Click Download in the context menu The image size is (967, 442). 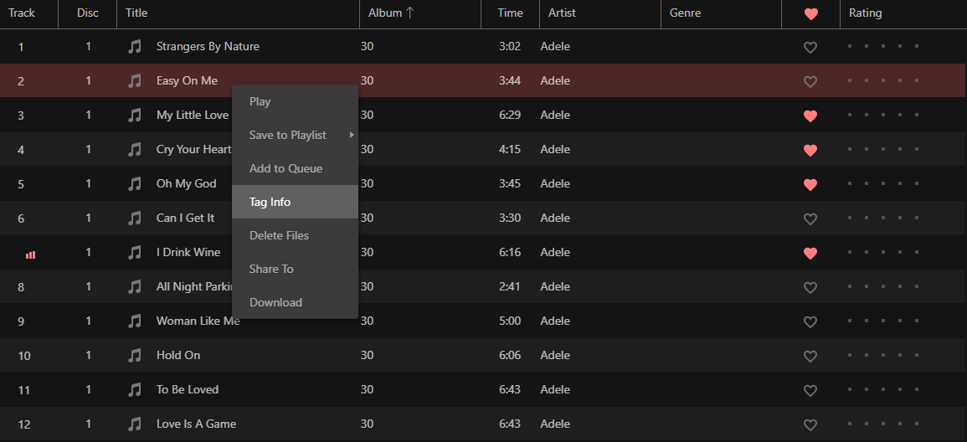pos(295,302)
